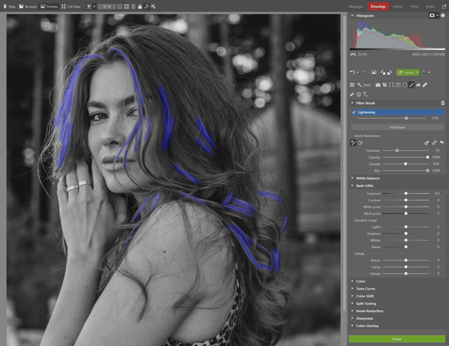The height and width of the screenshot is (346, 449).
Task: Show original image preview icon
Action: [374, 72]
